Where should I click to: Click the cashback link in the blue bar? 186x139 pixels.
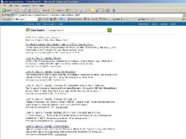(164, 24)
